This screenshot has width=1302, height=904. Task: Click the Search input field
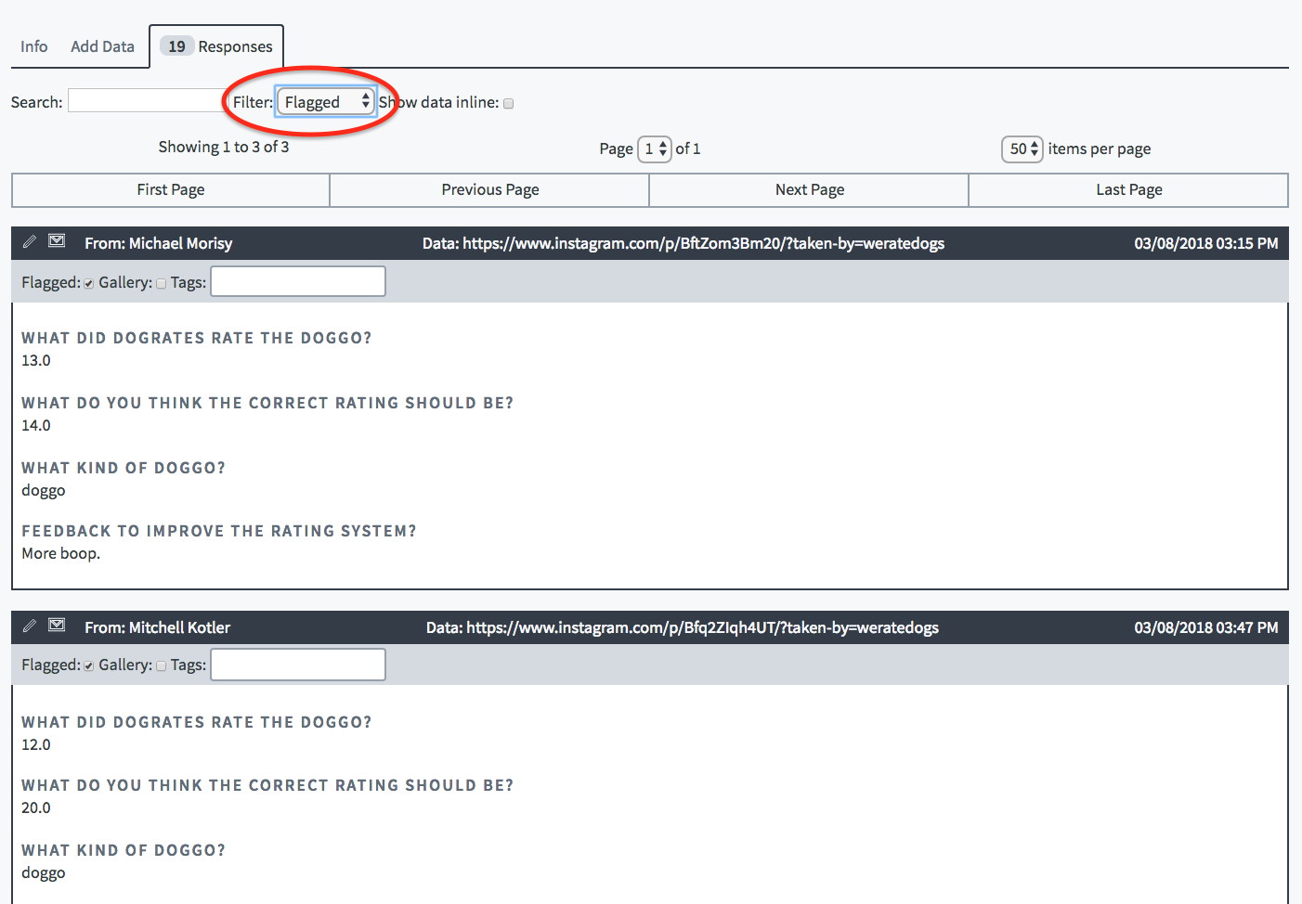147,100
